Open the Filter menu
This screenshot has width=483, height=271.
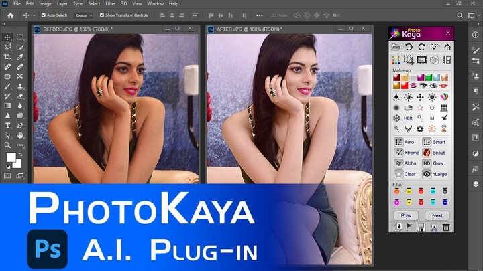pos(110,4)
